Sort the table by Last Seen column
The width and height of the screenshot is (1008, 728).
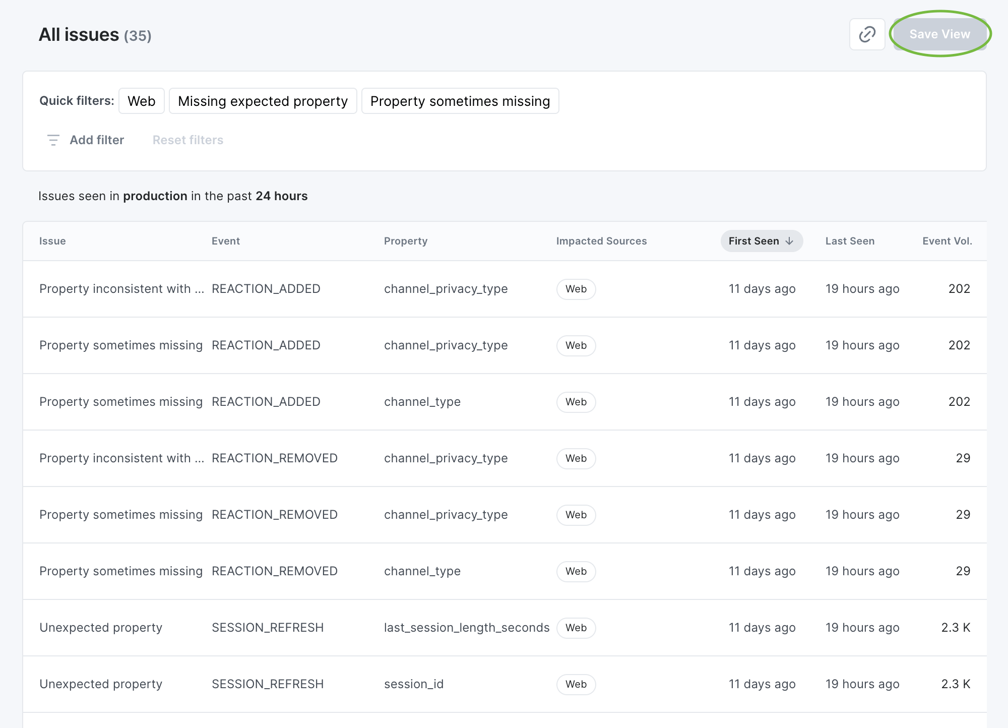pyautogui.click(x=850, y=241)
